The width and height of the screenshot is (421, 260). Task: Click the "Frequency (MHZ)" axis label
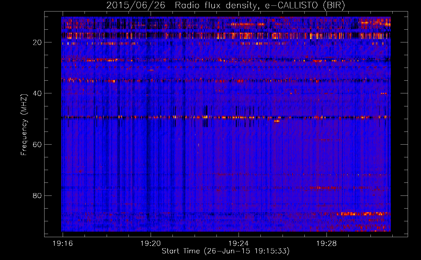[24, 125]
